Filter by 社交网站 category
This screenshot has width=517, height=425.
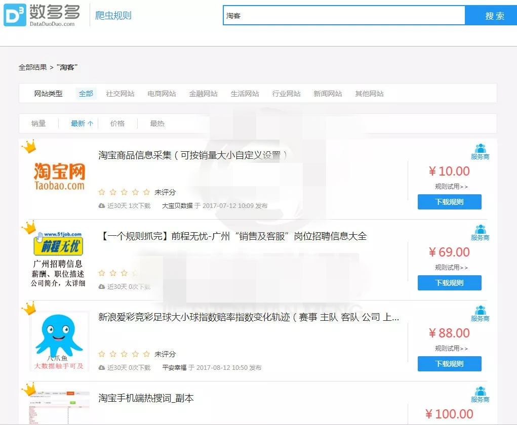coord(120,94)
